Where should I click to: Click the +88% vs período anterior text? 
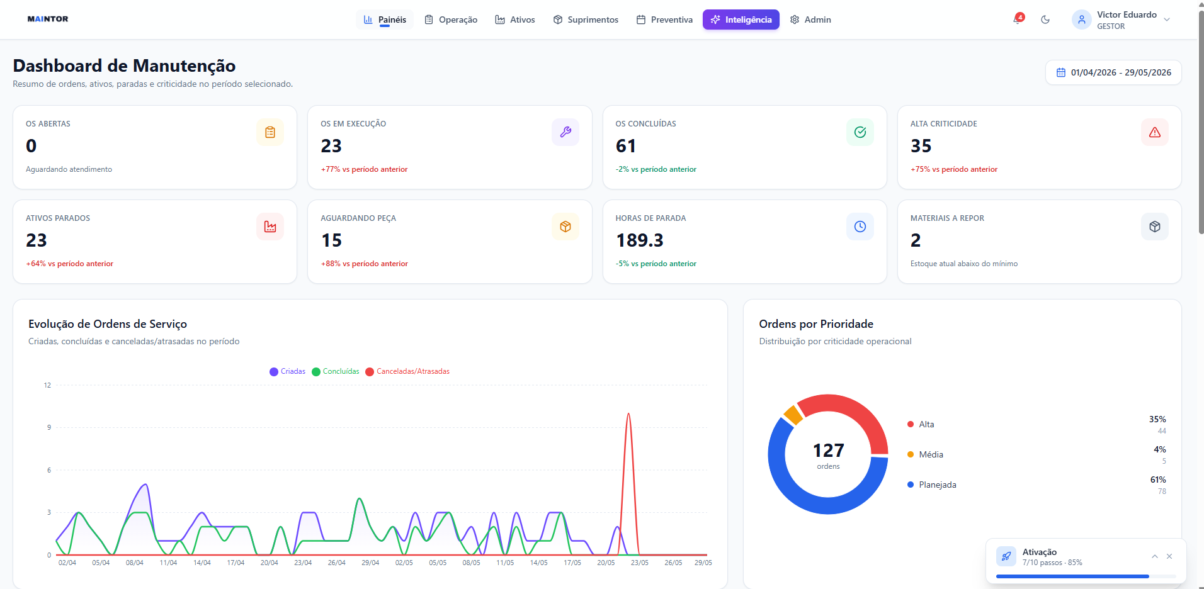pos(365,264)
